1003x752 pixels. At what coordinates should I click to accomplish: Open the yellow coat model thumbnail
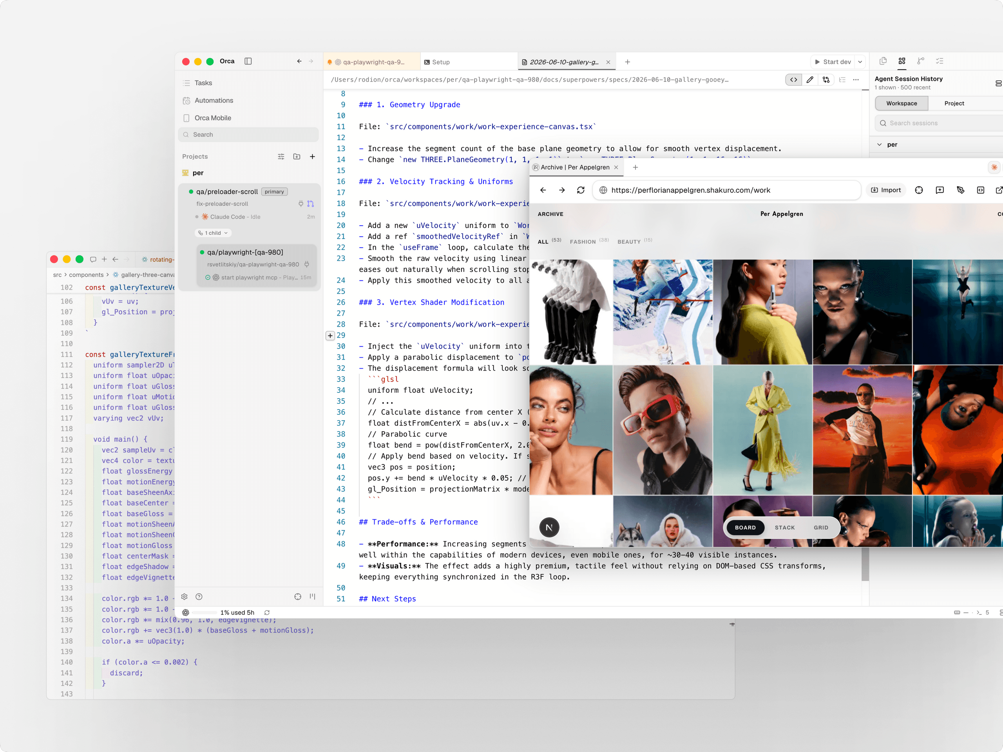762,430
